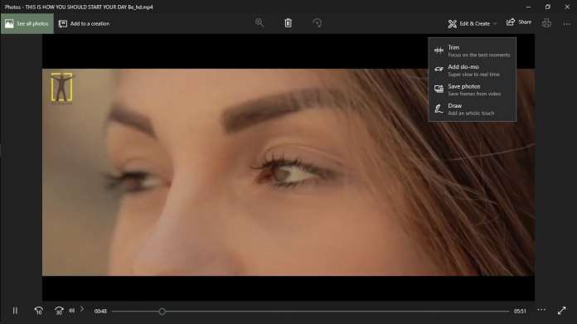Pause the video playback
The height and width of the screenshot is (324, 577).
[15, 311]
